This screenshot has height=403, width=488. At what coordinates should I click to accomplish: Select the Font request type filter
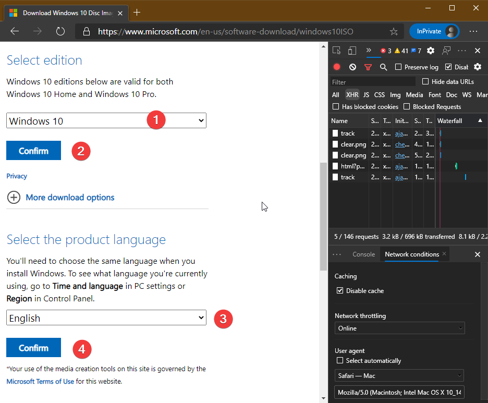click(x=434, y=94)
